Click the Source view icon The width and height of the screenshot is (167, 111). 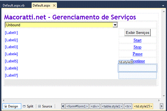coord(39,106)
